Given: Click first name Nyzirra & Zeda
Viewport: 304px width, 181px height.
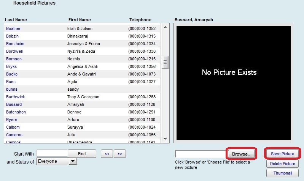Looking at the screenshot, I should pyautogui.click(x=81, y=52).
